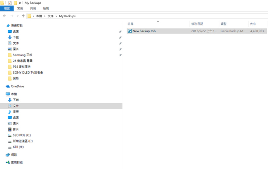268x169 pixels.
Task: Switch to the 常用 ribbon tab
Action: tap(20, 8)
